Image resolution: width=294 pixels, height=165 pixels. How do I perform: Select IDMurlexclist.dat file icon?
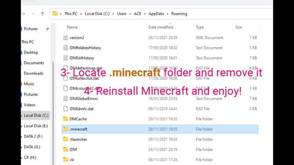65,78
